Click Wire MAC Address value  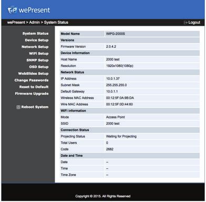119,104
